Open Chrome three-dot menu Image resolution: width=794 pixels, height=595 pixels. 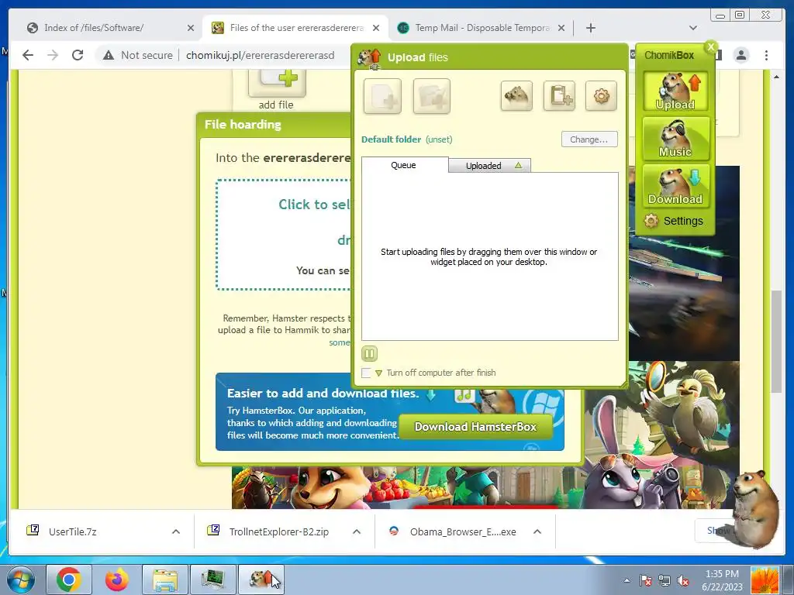click(x=766, y=55)
